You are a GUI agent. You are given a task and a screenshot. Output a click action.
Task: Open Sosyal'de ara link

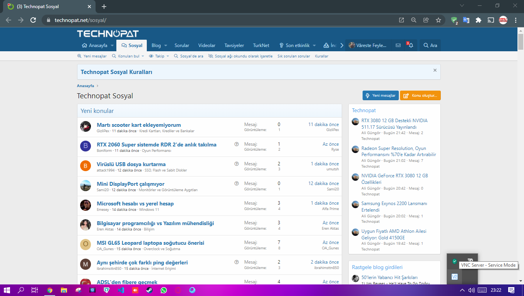188,56
